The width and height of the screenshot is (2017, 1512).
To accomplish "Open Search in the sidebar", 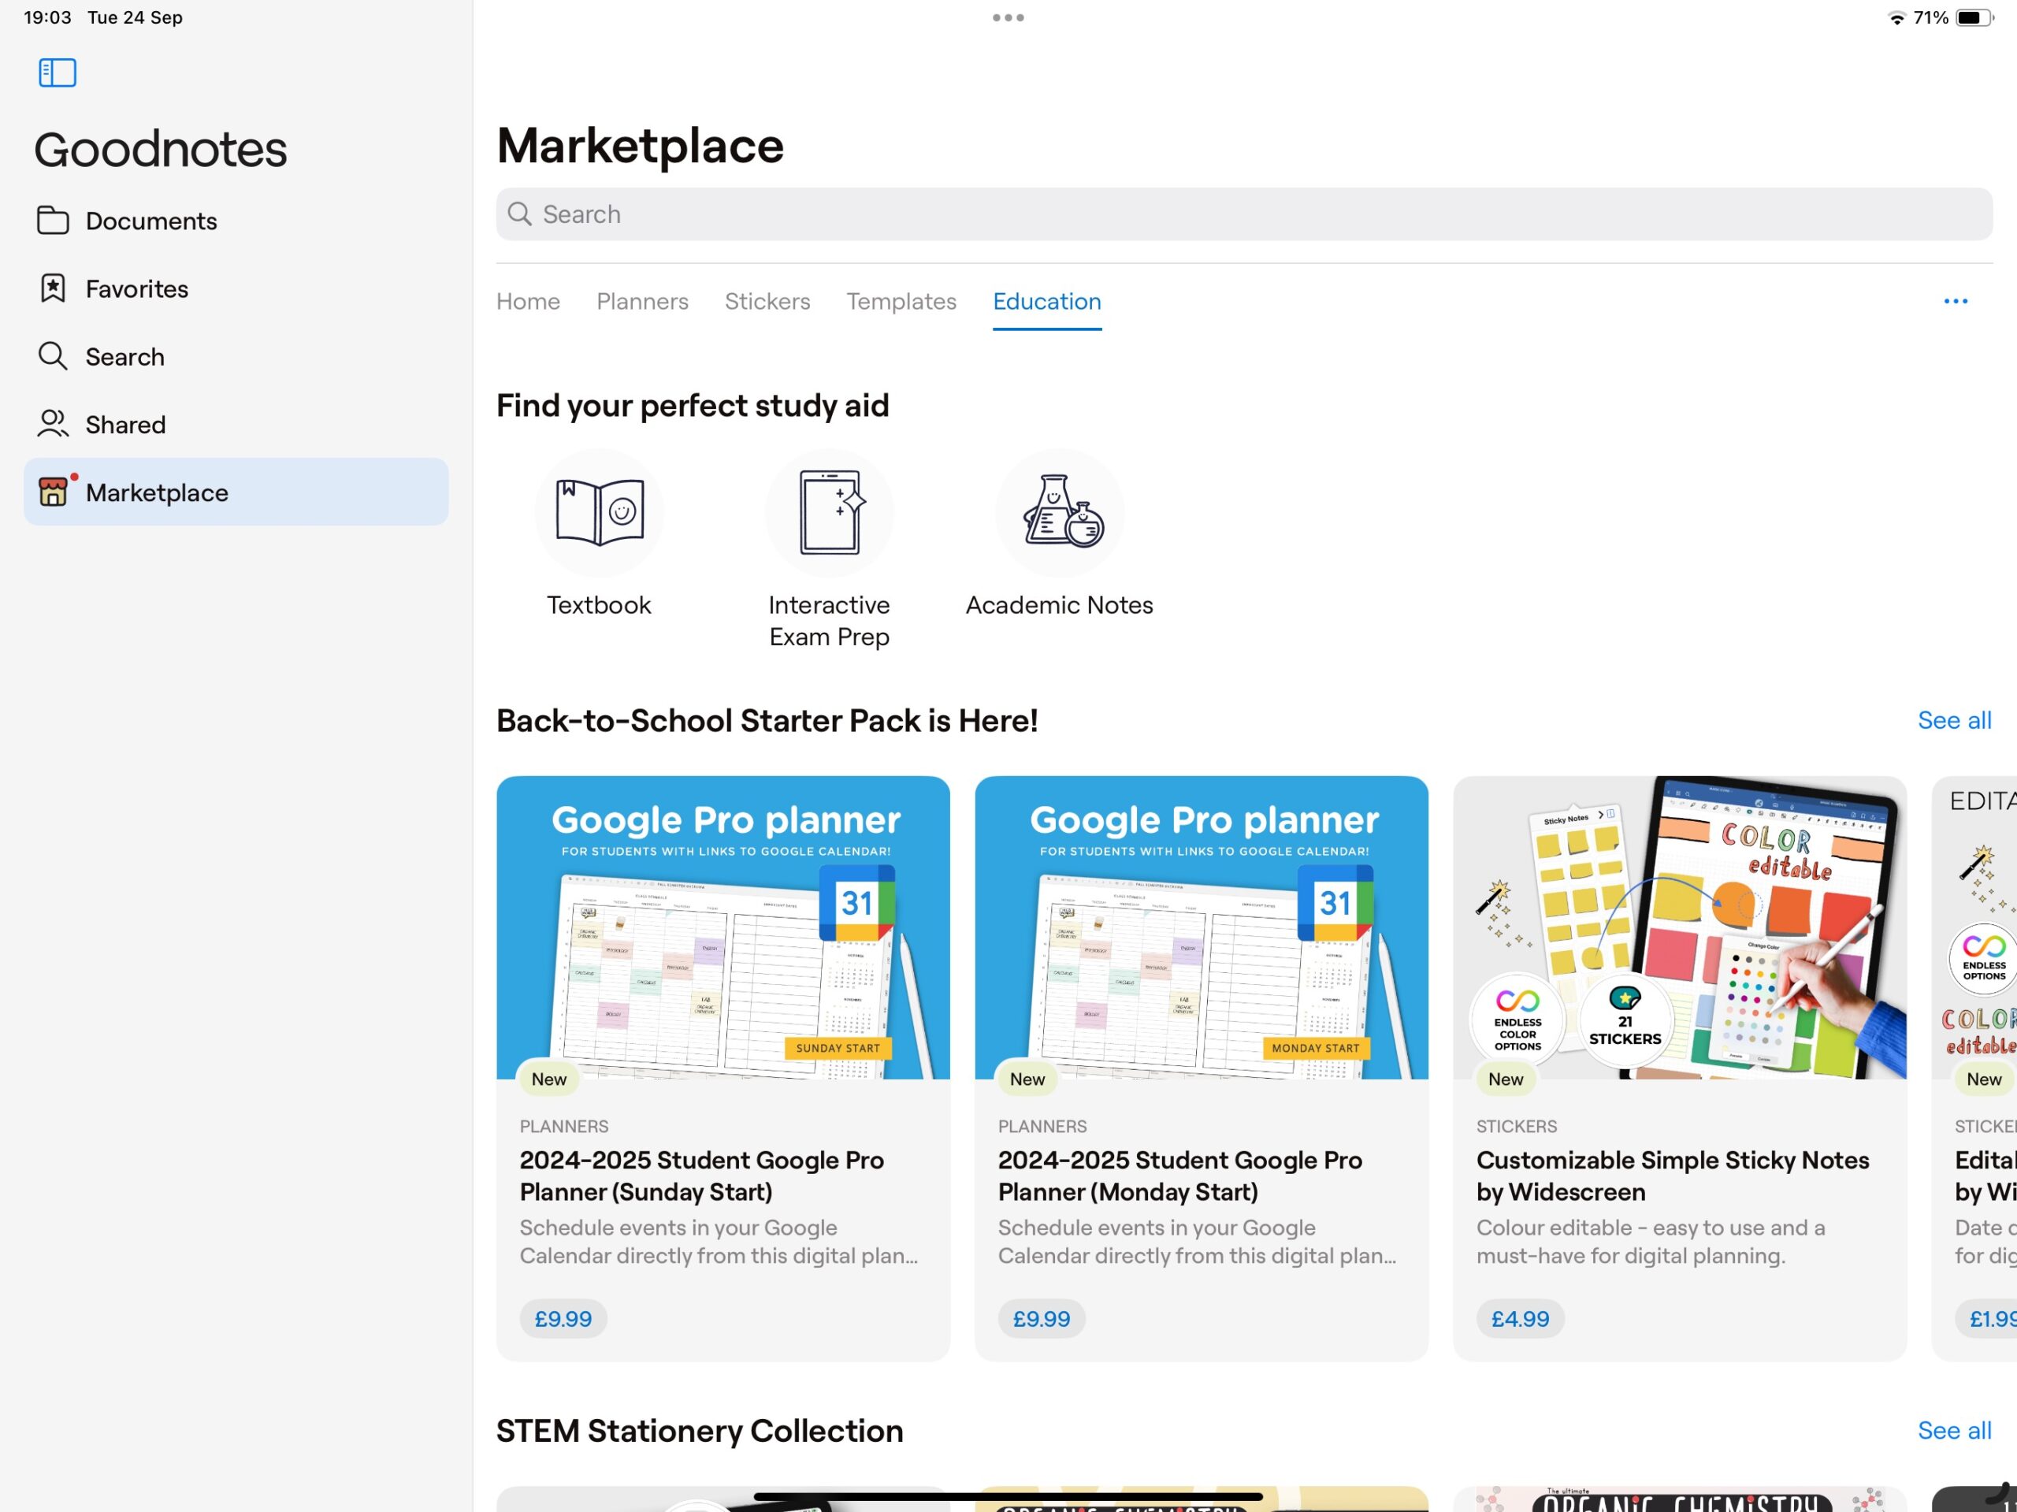I will pyautogui.click(x=236, y=357).
